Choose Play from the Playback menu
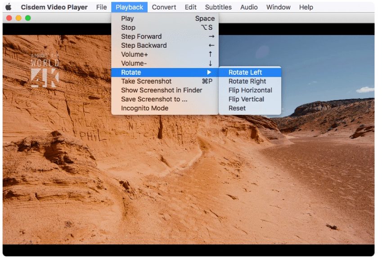The width and height of the screenshot is (382, 260). [x=127, y=18]
